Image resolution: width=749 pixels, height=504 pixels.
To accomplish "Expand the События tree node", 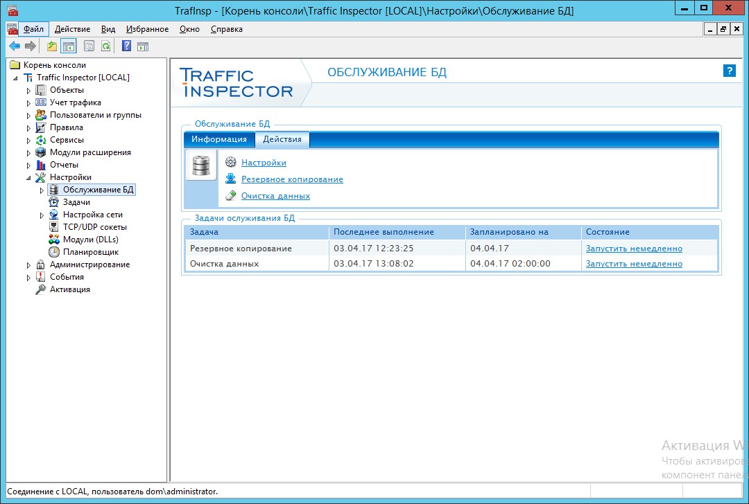I will (28, 277).
